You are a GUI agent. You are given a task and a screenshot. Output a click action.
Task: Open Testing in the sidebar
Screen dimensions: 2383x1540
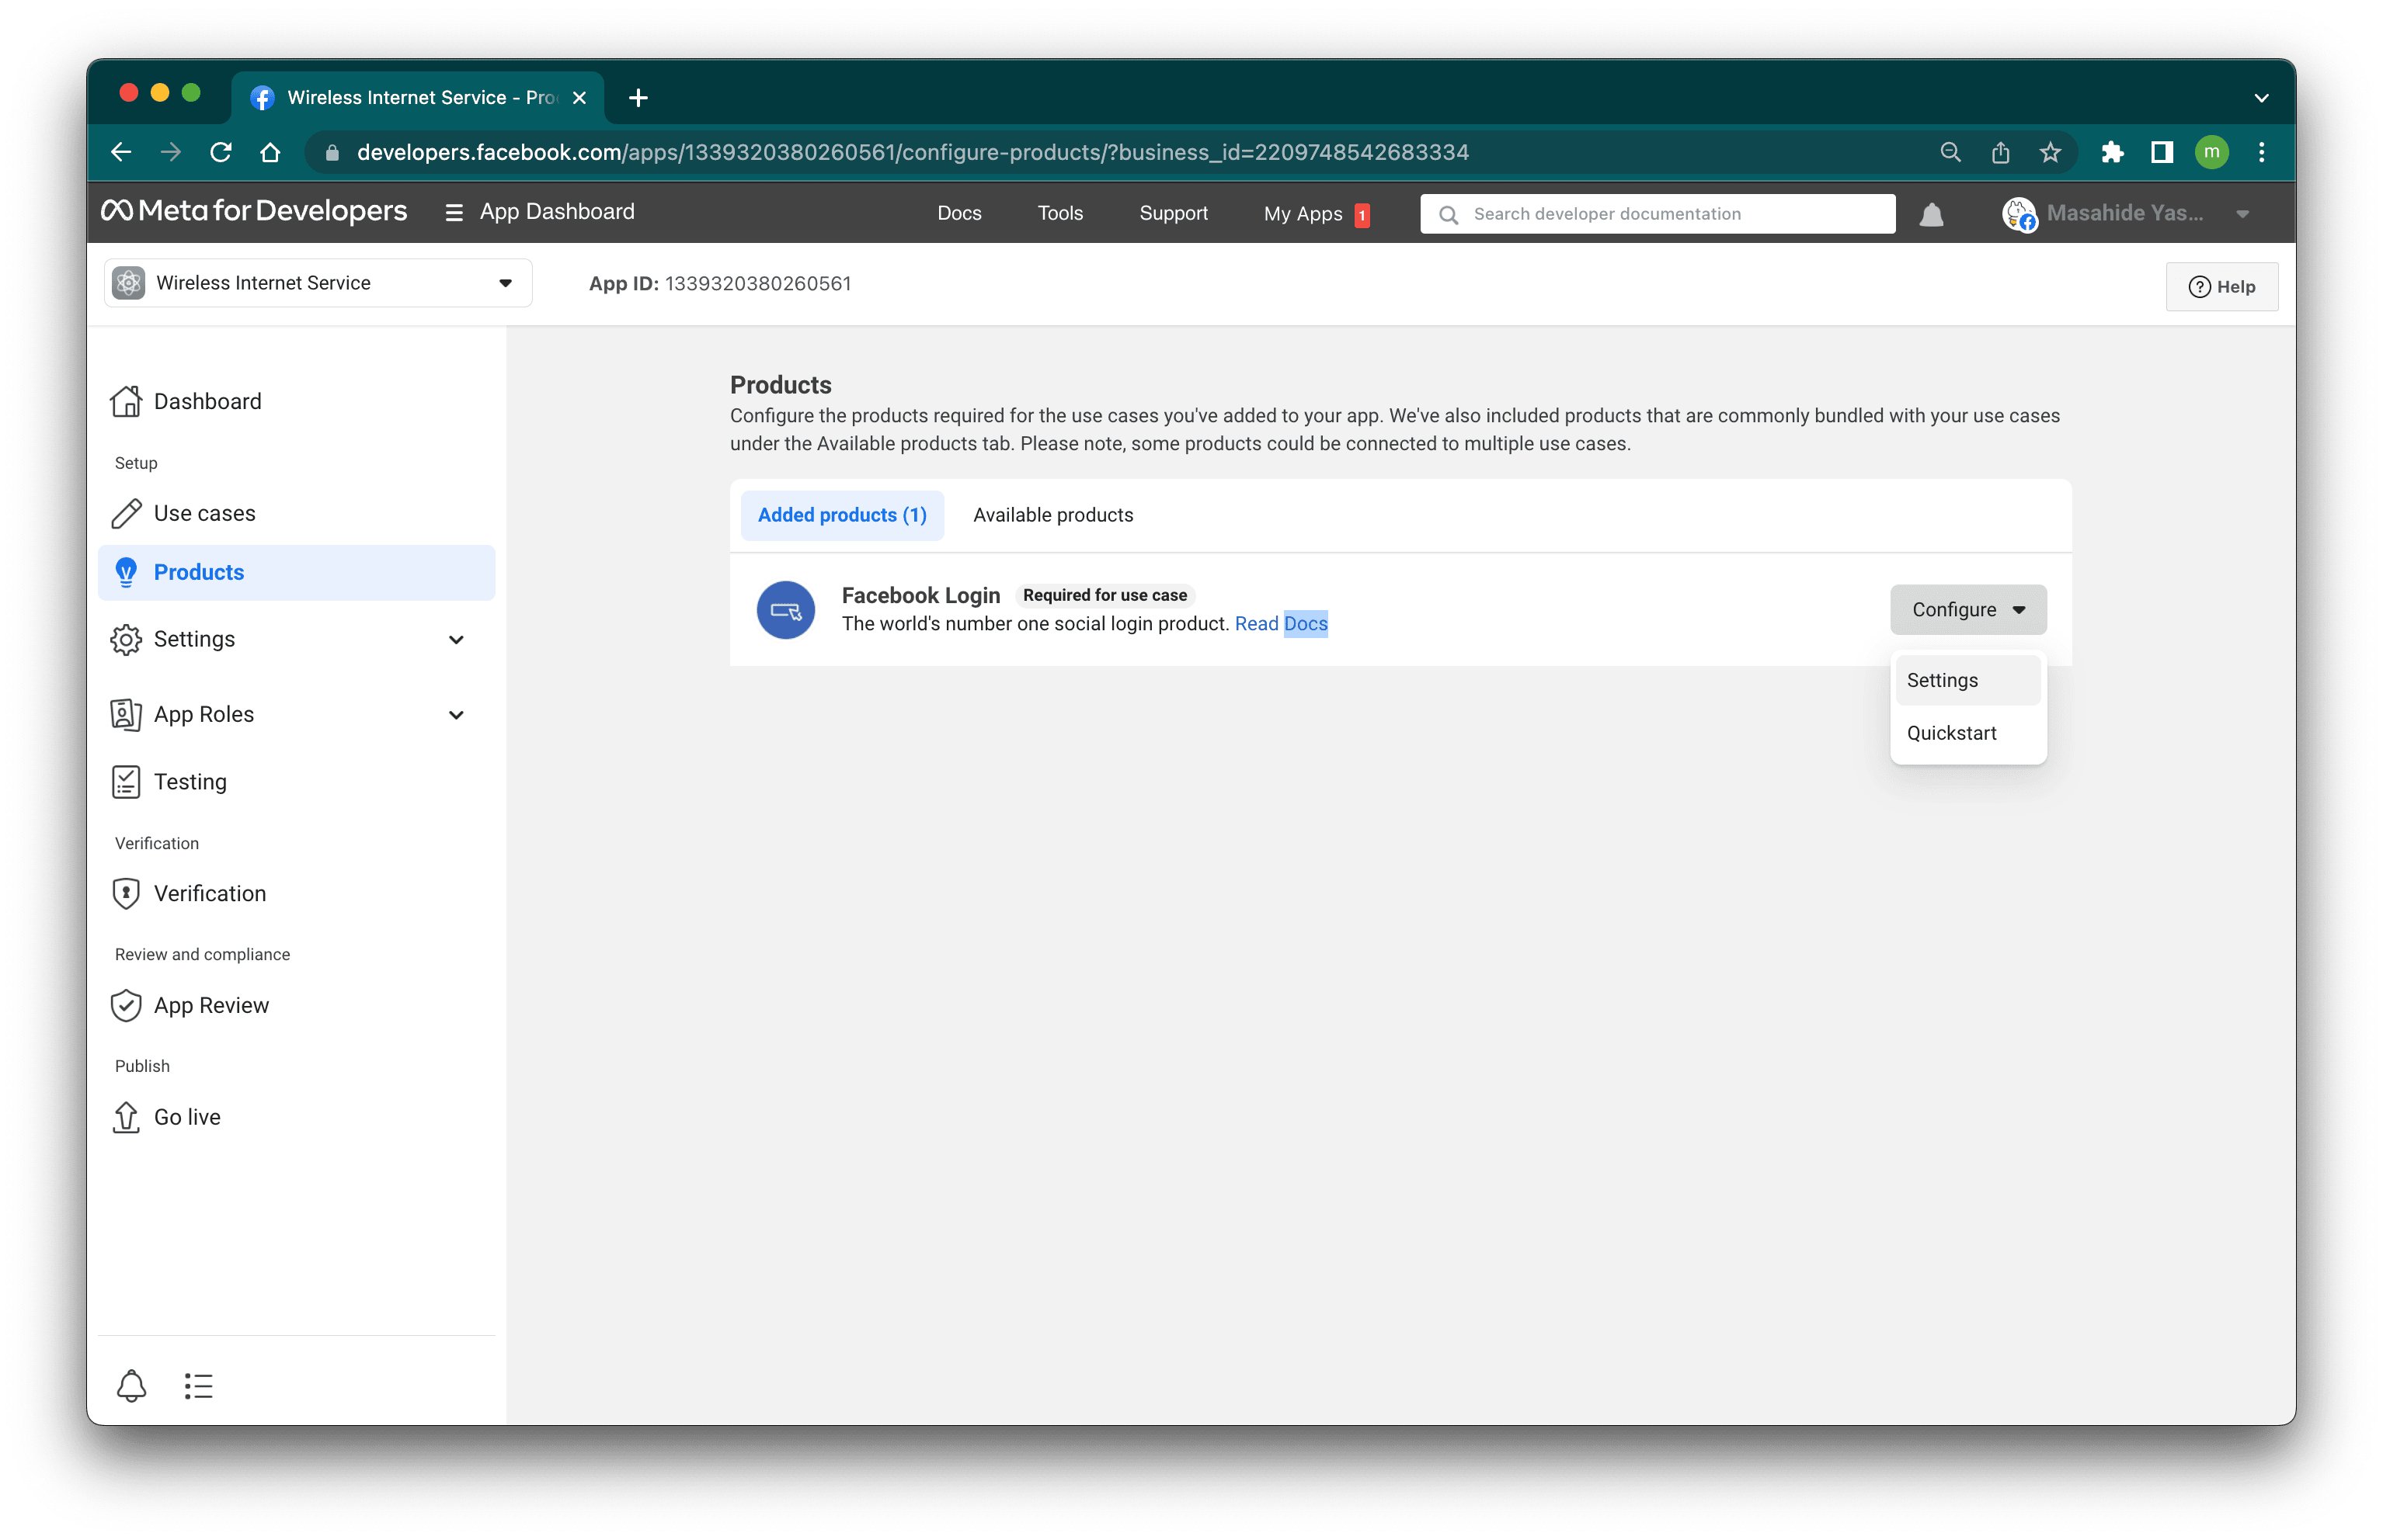(x=296, y=781)
